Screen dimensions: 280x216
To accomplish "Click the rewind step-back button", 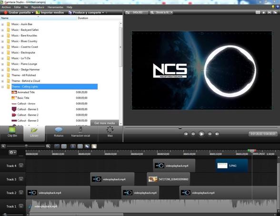I will pyautogui.click(x=193, y=134).
